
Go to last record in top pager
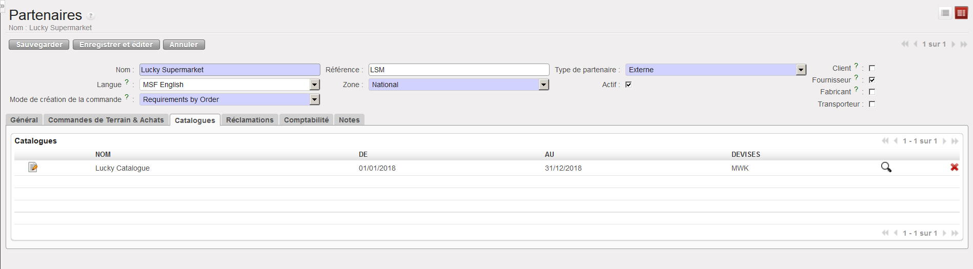tap(964, 45)
